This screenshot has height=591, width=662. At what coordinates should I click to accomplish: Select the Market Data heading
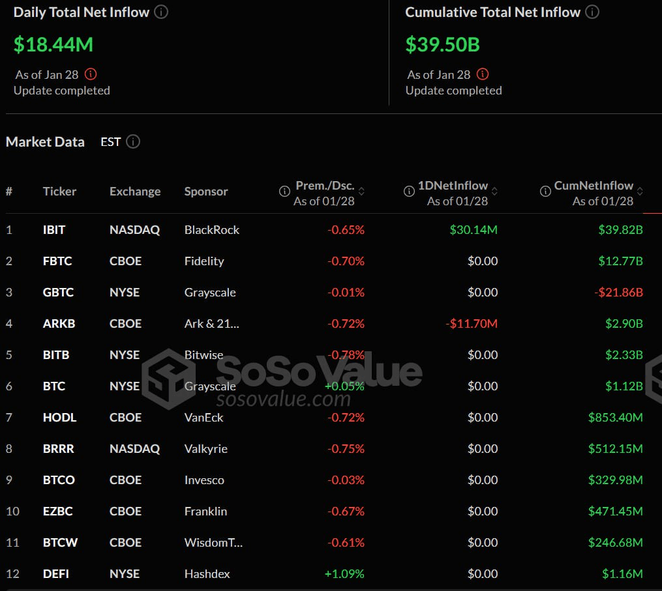coord(45,141)
